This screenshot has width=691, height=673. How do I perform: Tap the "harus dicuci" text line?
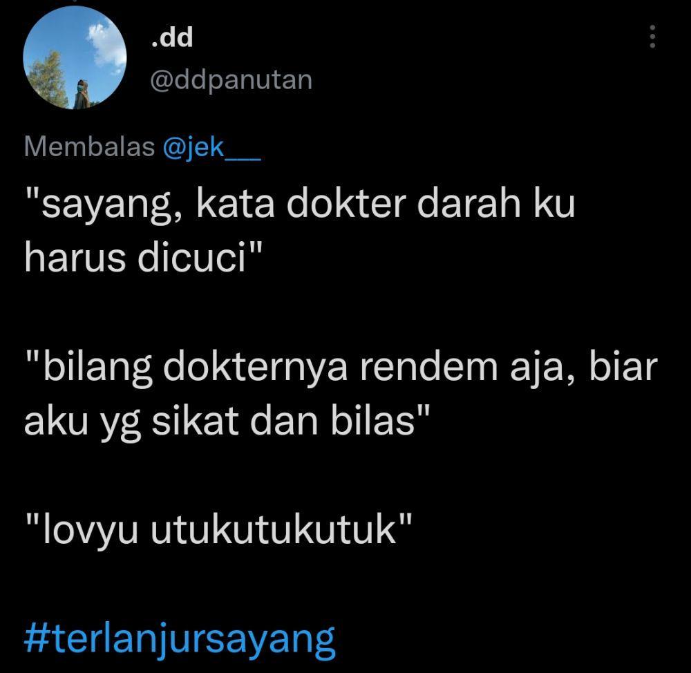(x=143, y=258)
